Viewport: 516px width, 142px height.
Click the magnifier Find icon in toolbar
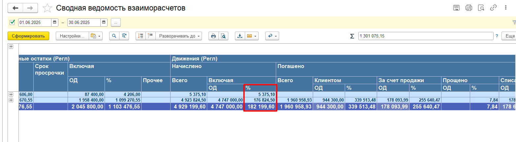click(114, 36)
